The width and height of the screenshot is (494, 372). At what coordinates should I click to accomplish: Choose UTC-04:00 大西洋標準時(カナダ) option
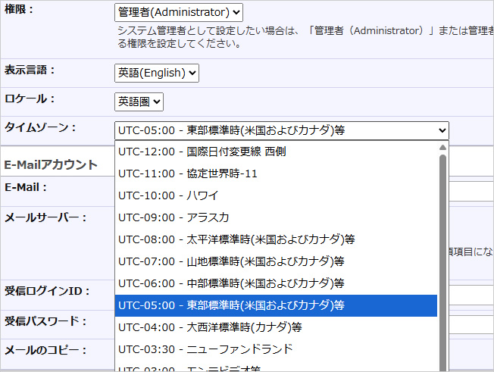pyautogui.click(x=276, y=327)
